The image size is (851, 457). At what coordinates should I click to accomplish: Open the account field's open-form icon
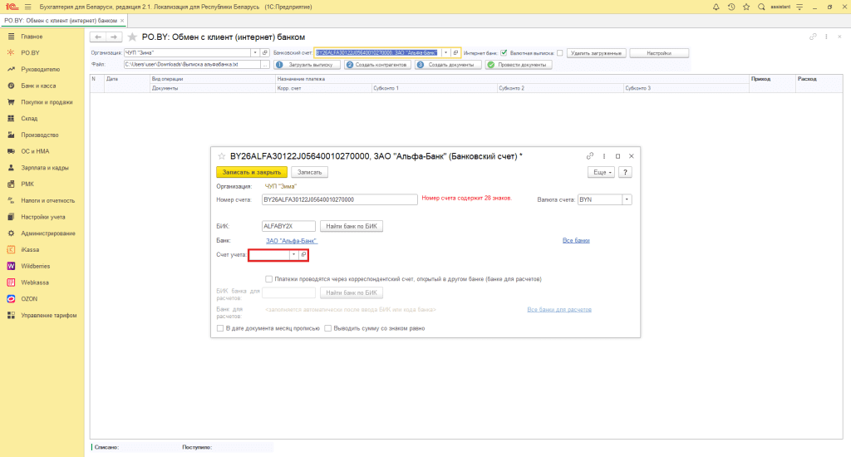303,254
